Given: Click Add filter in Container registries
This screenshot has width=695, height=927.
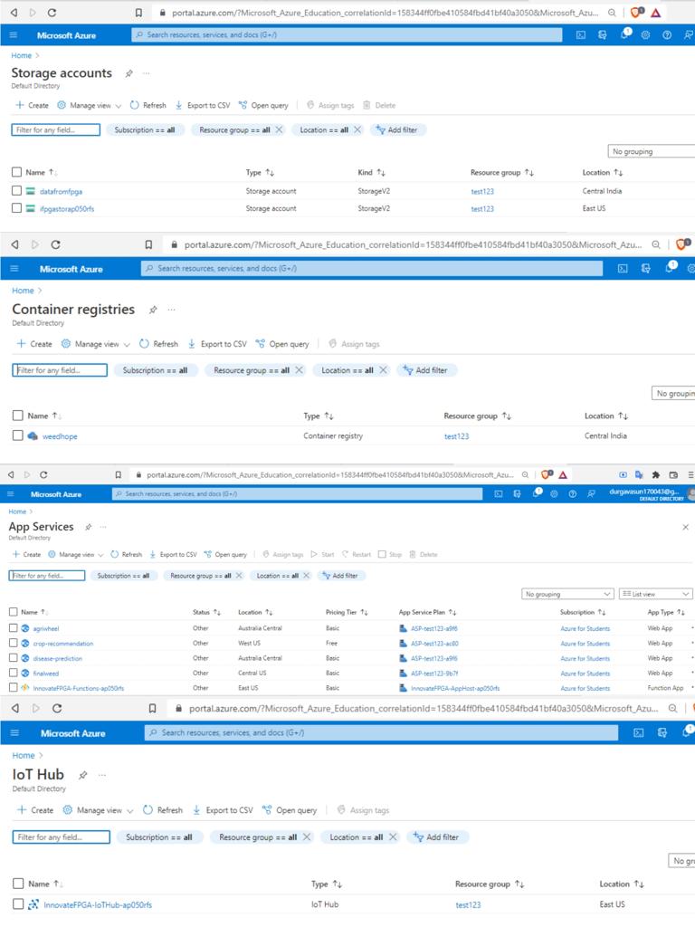Looking at the screenshot, I should (425, 370).
